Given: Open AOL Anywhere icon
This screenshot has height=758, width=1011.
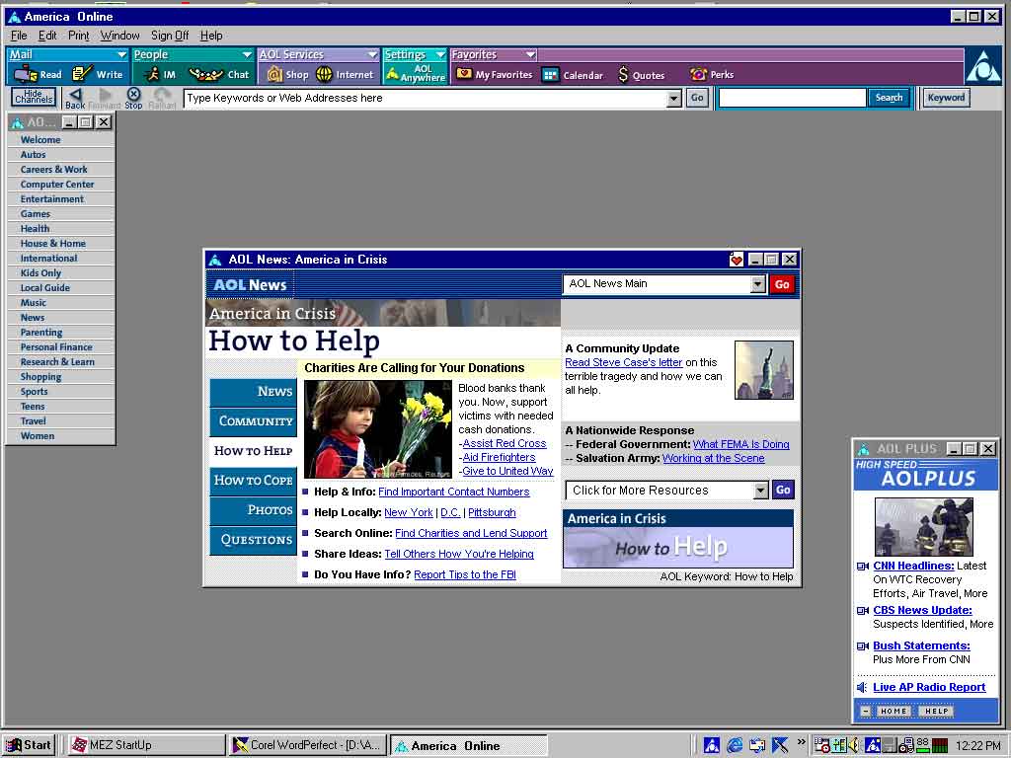Looking at the screenshot, I should (391, 75).
